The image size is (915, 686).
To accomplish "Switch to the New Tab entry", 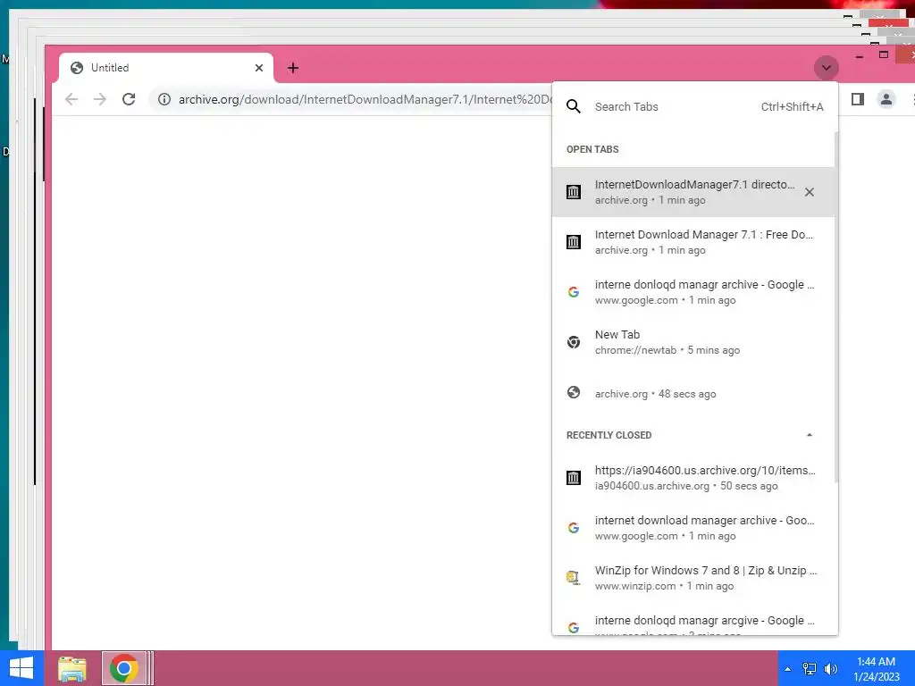I will coord(693,342).
